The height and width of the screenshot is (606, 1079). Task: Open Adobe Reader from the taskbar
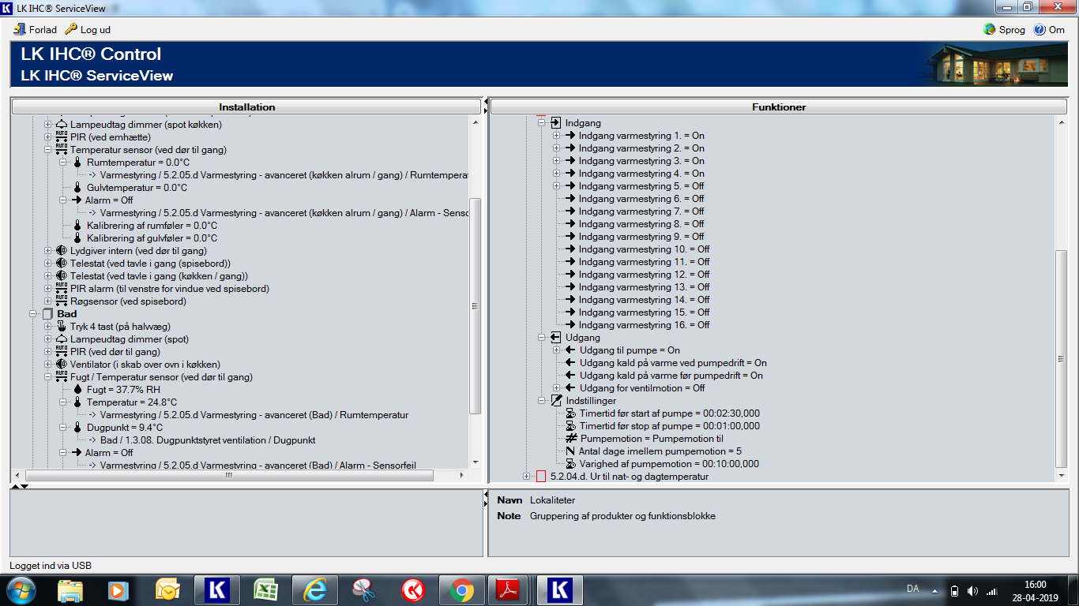tap(509, 590)
